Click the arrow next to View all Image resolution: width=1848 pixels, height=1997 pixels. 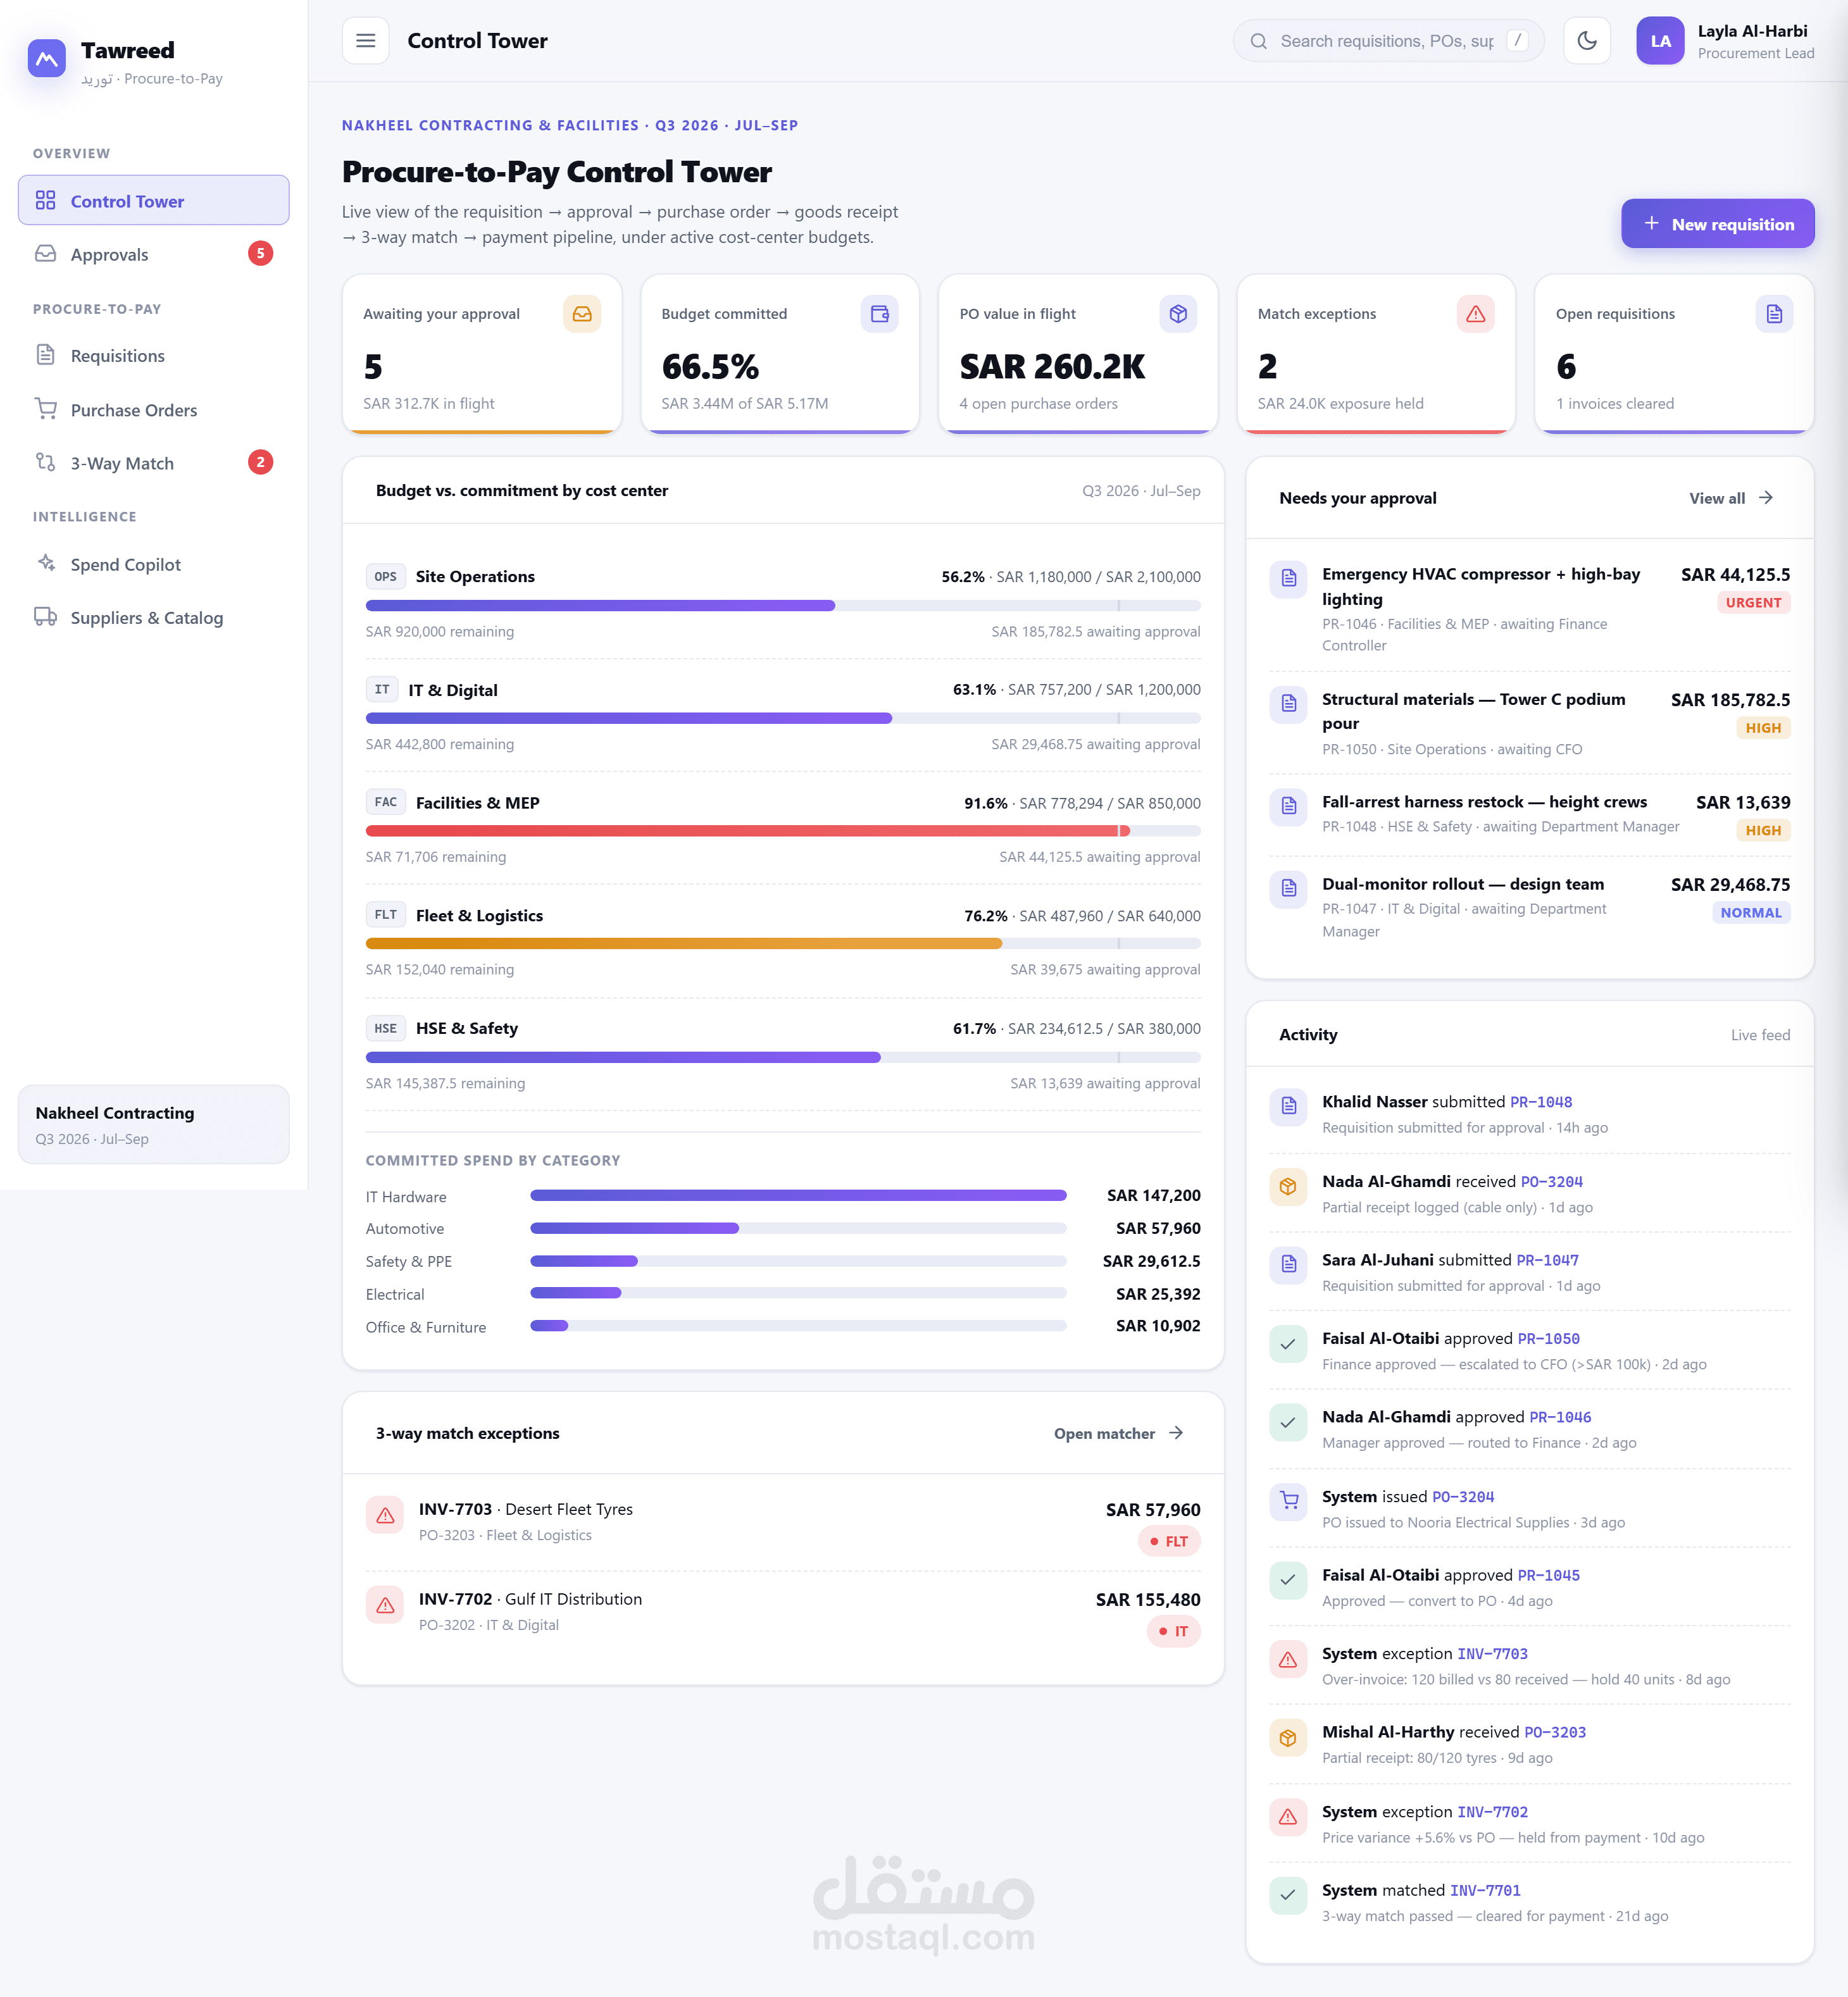pyautogui.click(x=1766, y=498)
